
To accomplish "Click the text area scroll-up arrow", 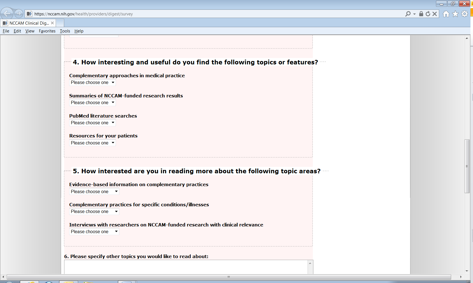I will point(310,263).
